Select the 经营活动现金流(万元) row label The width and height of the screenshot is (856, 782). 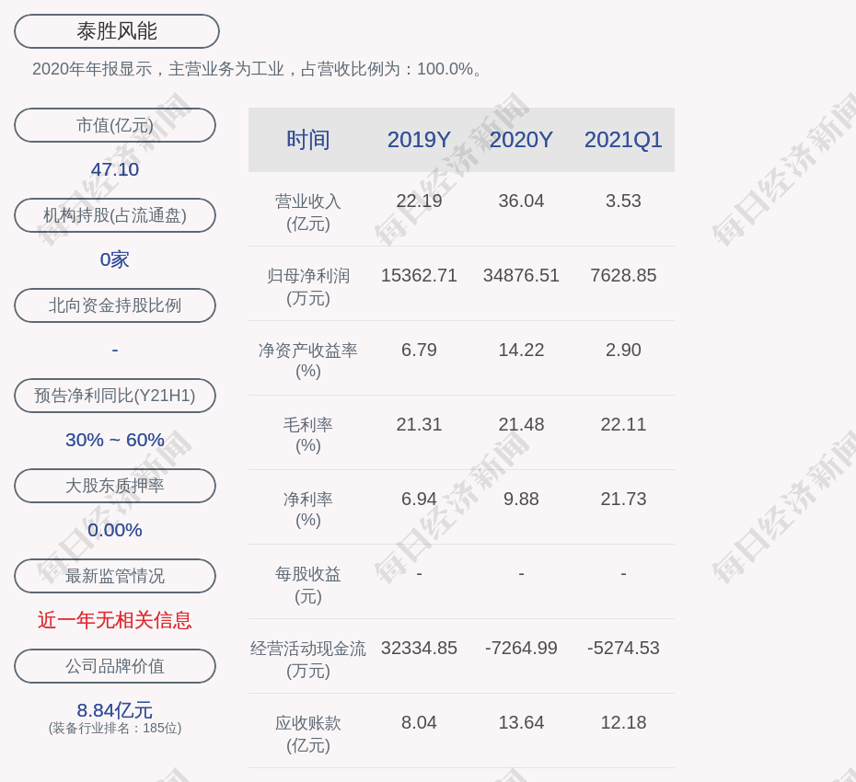(x=307, y=659)
